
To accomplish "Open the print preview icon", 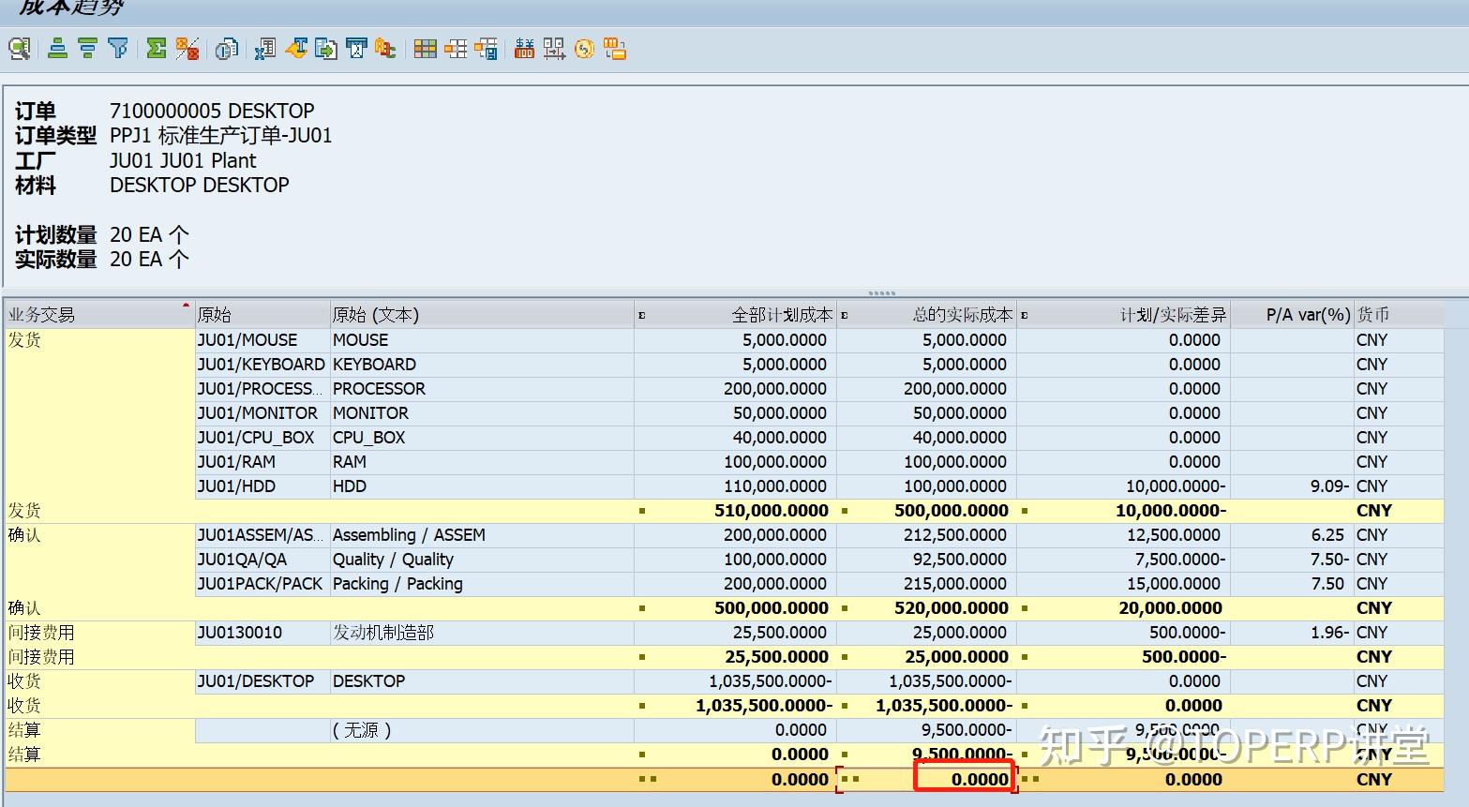I will coord(225,49).
